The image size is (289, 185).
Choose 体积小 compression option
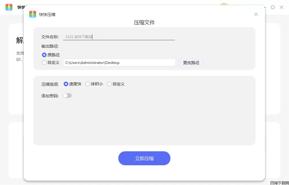point(88,84)
